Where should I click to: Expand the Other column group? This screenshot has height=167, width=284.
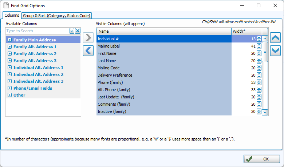9,95
